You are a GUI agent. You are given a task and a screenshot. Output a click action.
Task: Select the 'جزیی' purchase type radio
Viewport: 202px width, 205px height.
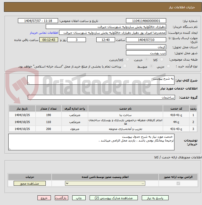click(169, 66)
